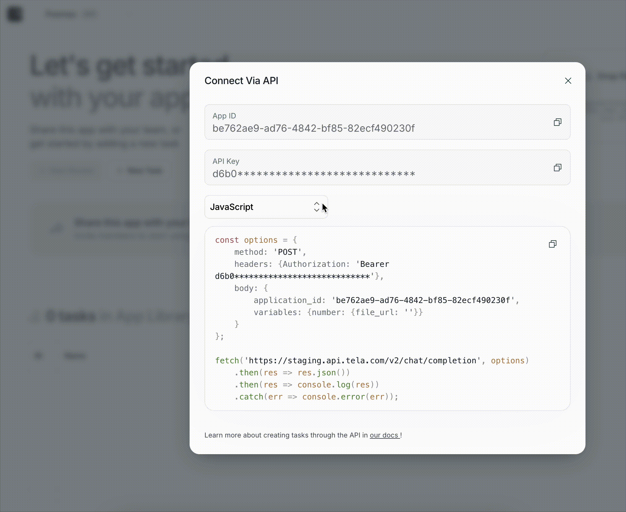Image resolution: width=626 pixels, height=512 pixels.
Task: Click the duplicate icon inside the code block
Action: [553, 244]
